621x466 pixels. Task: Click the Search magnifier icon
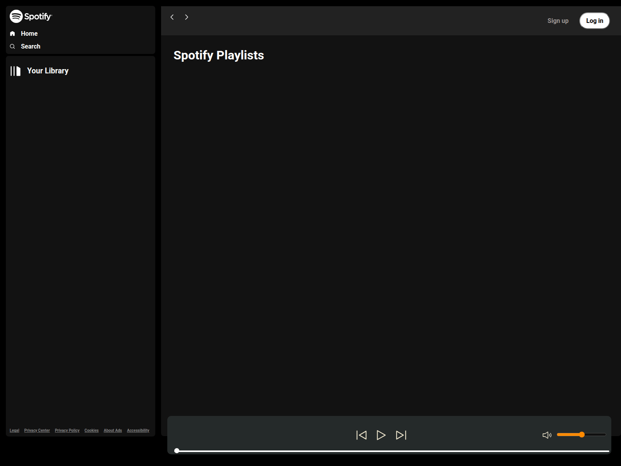(x=12, y=47)
